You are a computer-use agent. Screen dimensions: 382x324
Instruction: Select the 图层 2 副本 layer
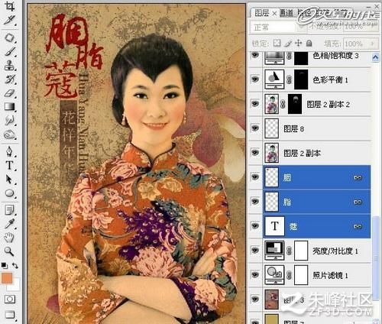tap(317, 153)
